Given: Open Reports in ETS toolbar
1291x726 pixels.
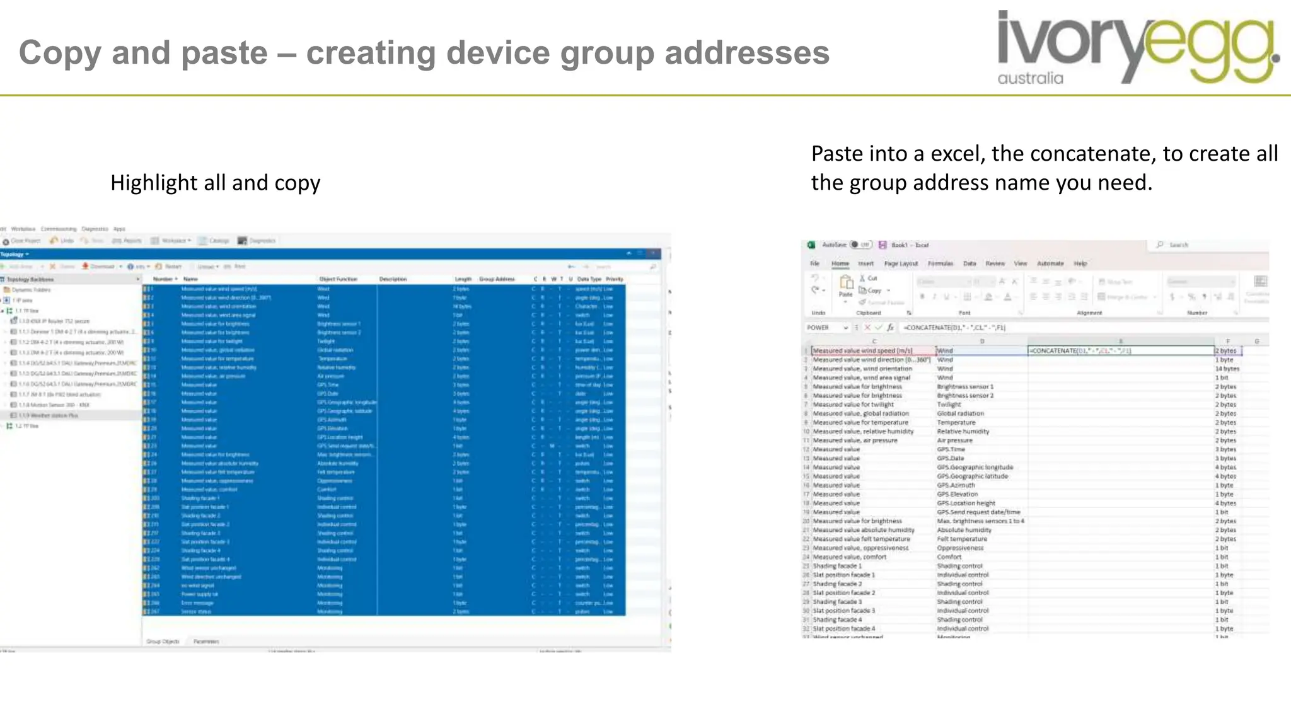Looking at the screenshot, I should (x=127, y=241).
